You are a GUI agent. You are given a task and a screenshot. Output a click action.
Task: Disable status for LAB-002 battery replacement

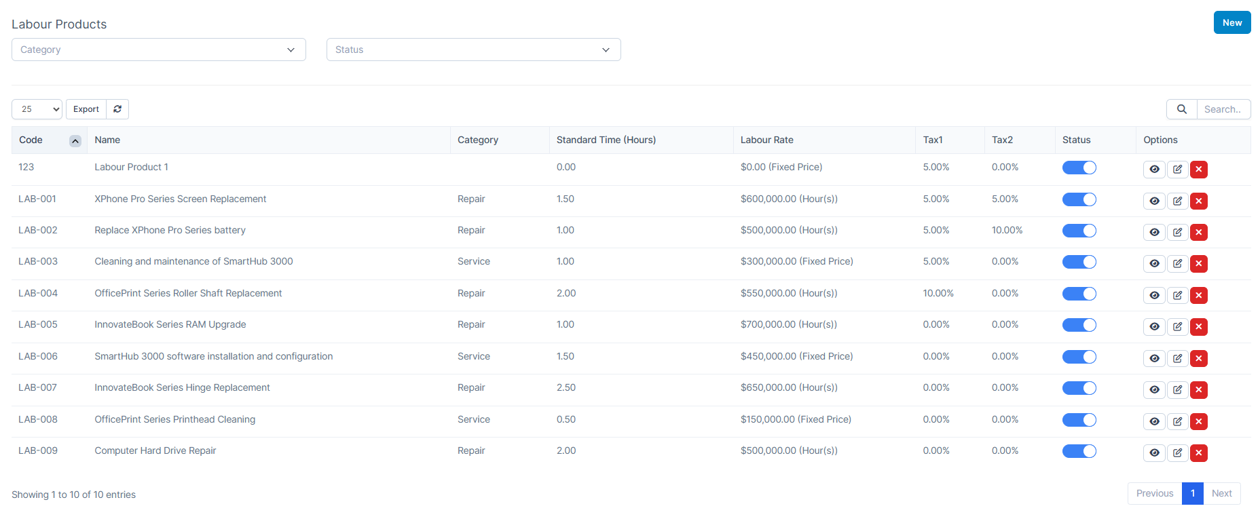(1079, 231)
